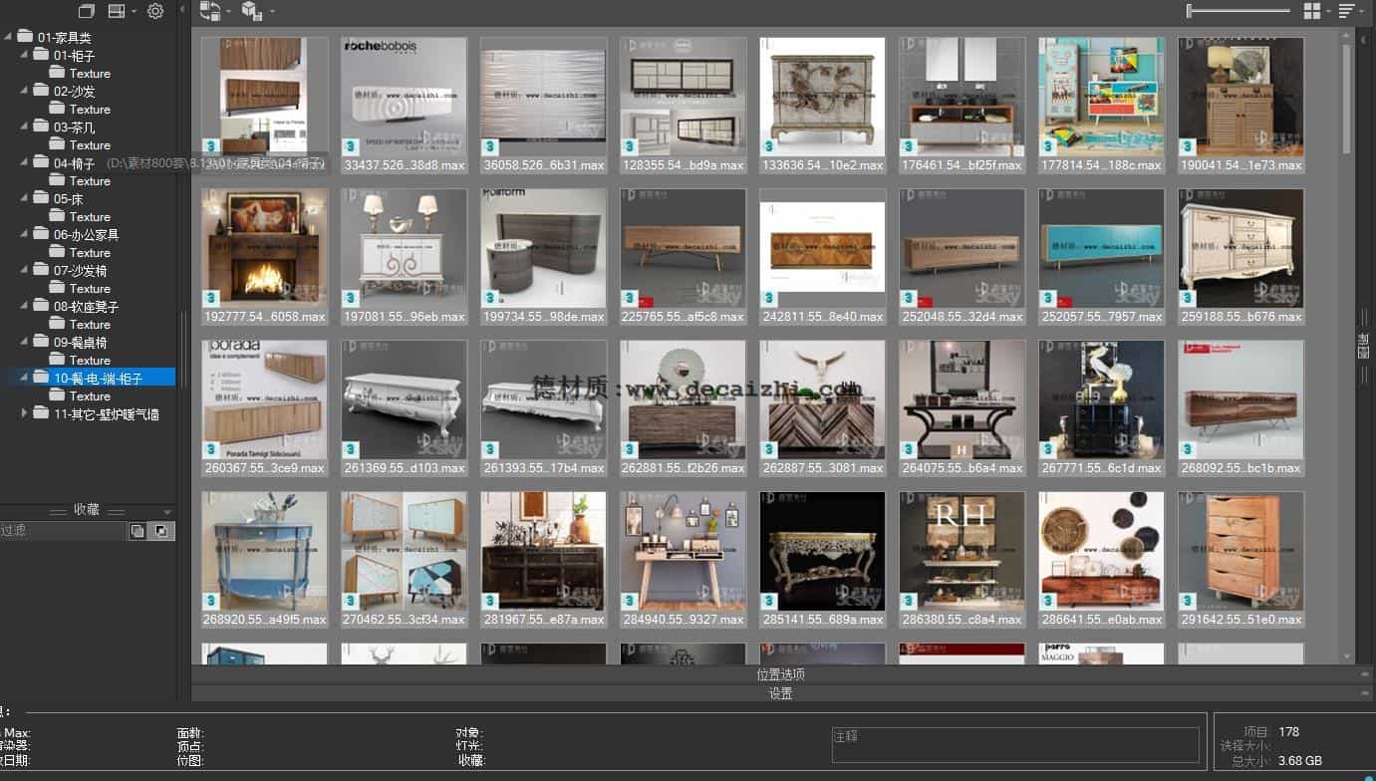Collapse the 01-家具类 root folder

coord(8,37)
